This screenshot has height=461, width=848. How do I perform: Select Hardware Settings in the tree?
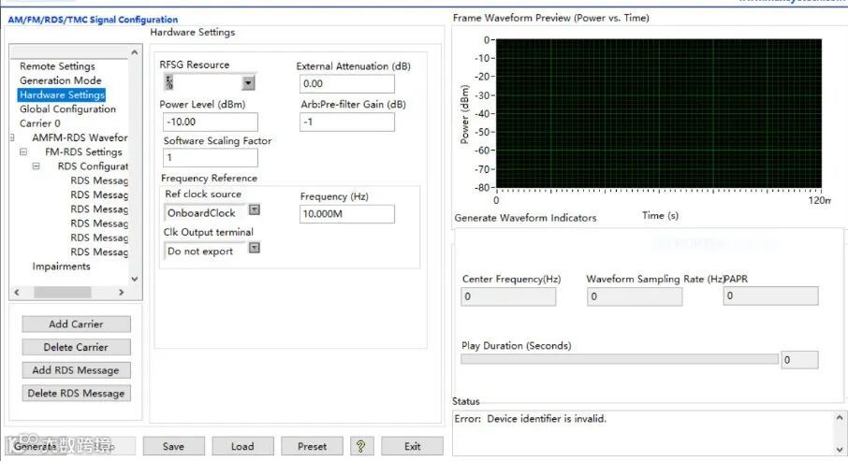(62, 94)
